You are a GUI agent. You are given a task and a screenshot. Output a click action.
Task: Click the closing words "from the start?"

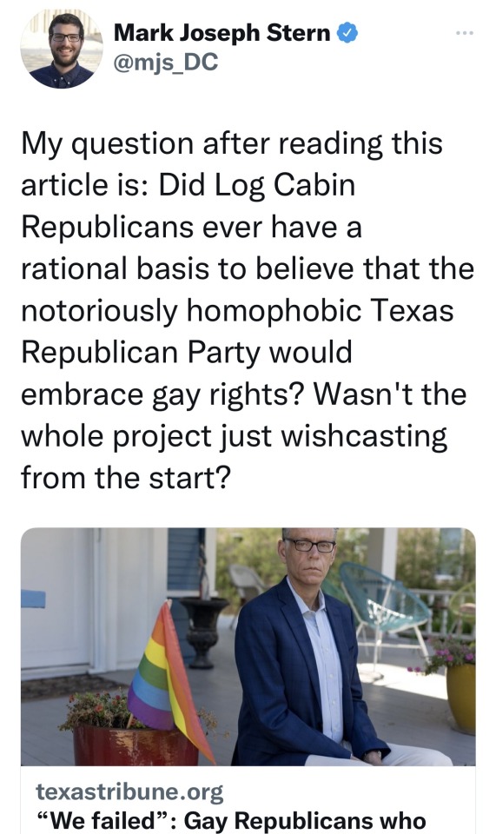127,477
